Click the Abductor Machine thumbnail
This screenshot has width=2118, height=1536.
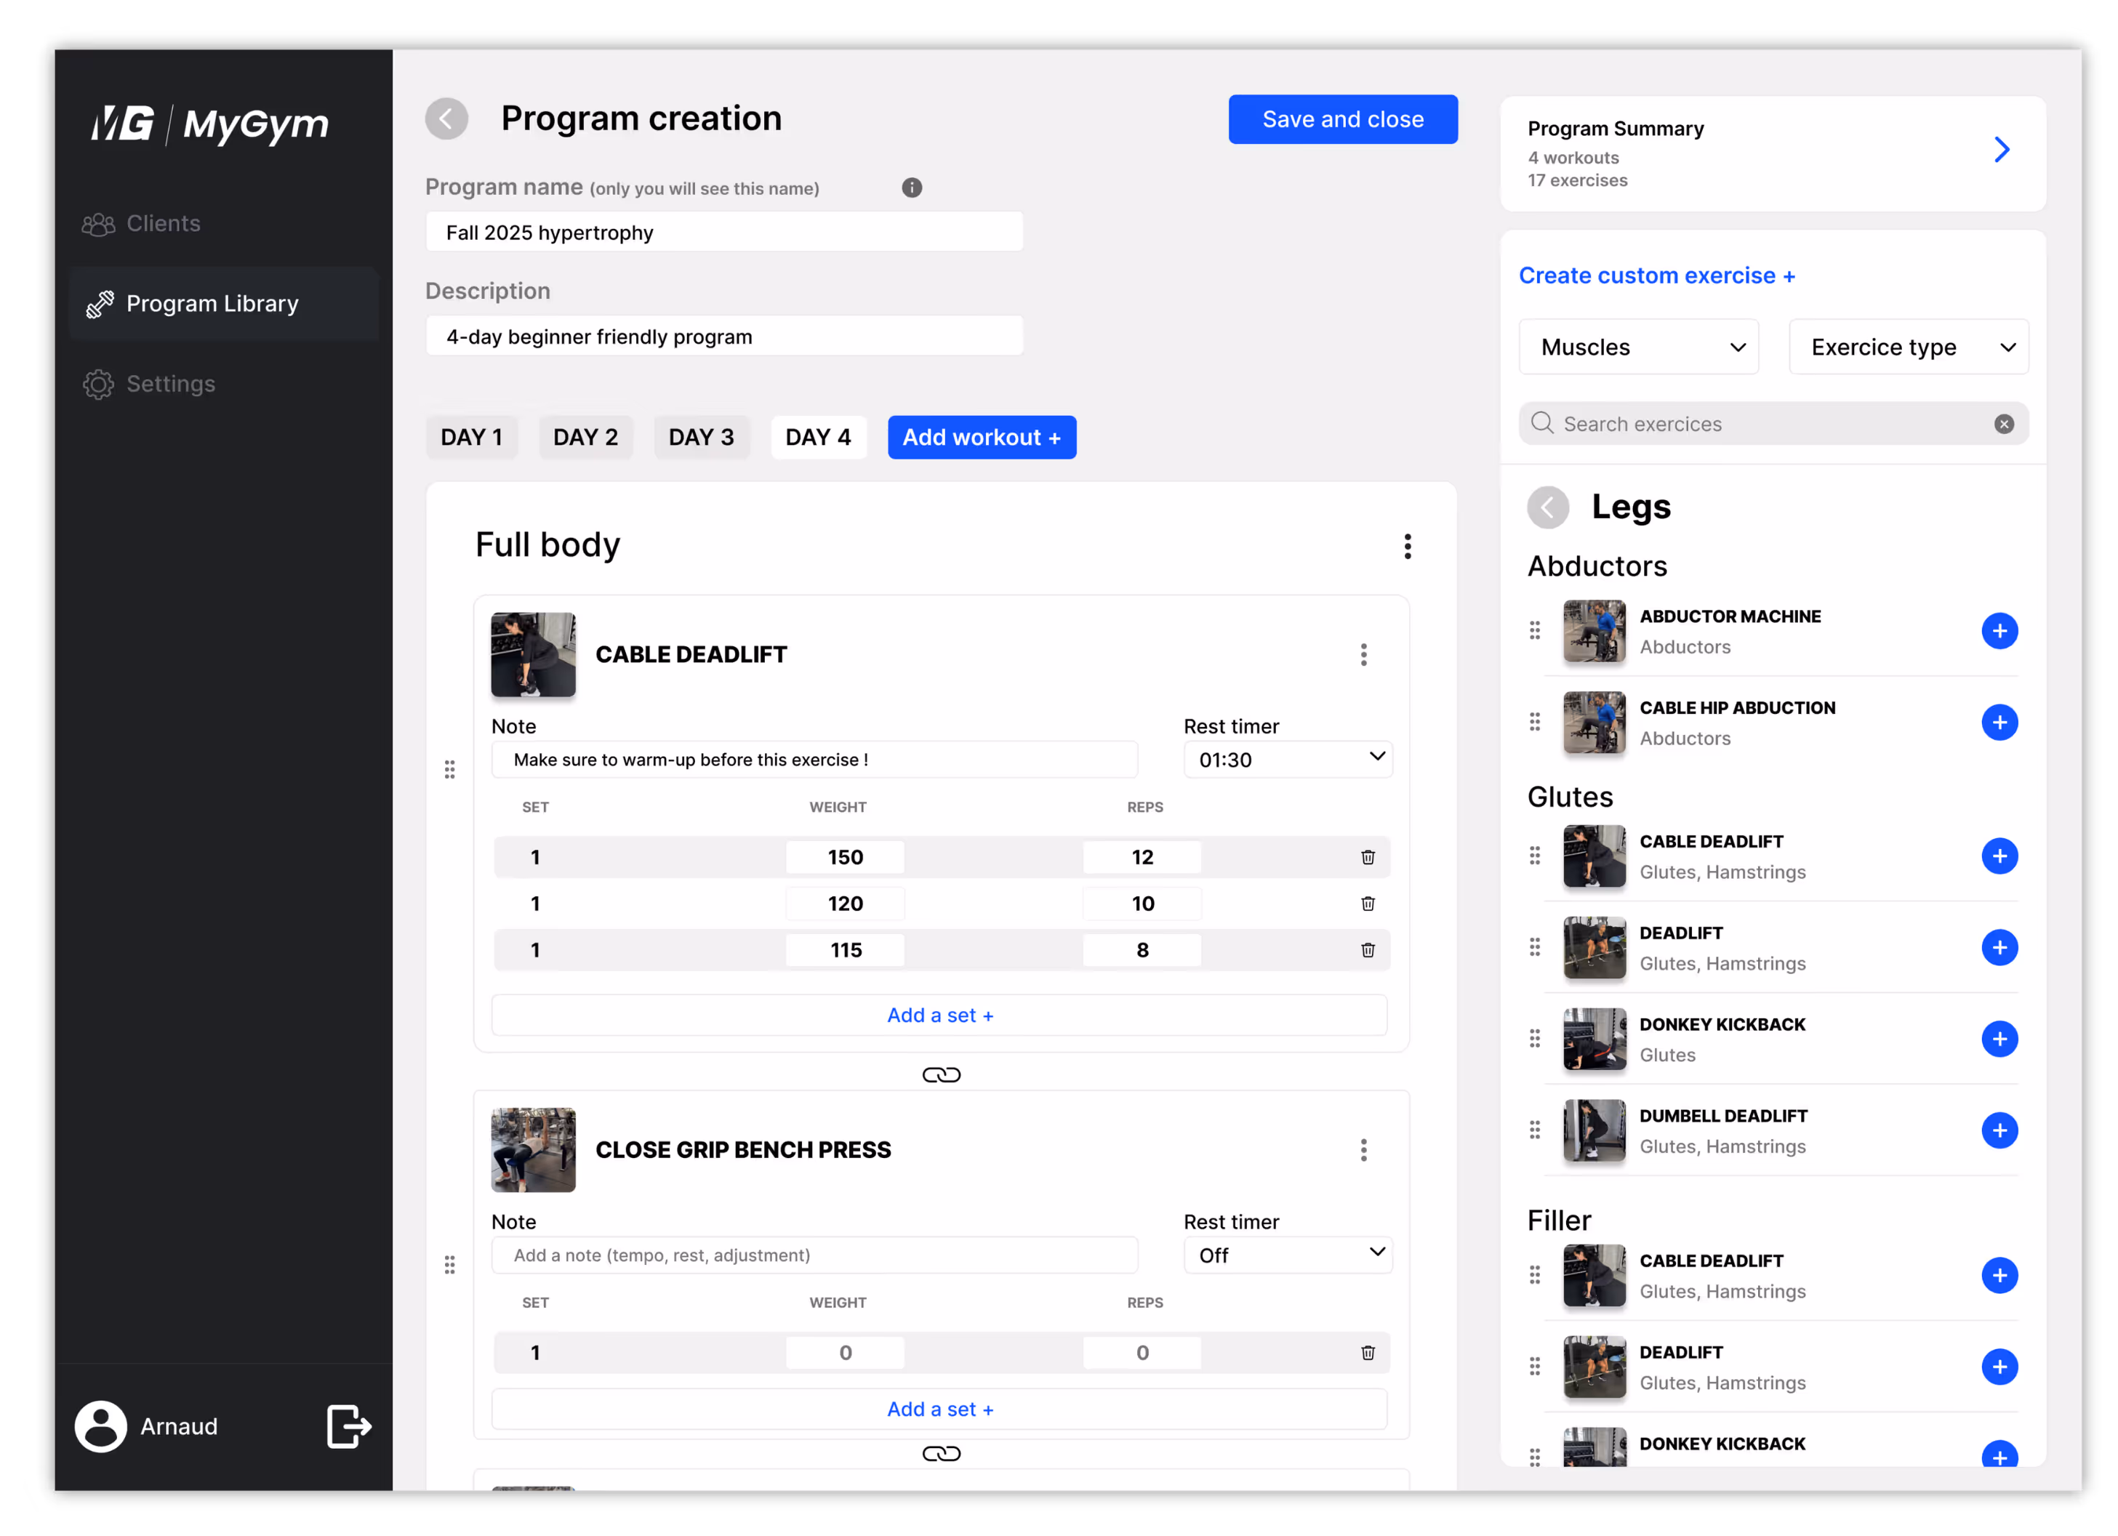coord(1594,631)
